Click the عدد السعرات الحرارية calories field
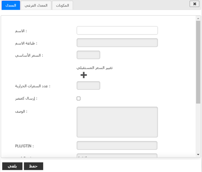Screen dimensions: 202x172 tap(88, 85)
